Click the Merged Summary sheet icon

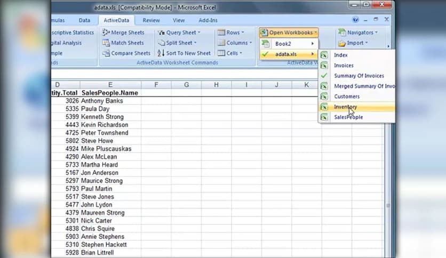click(x=324, y=86)
